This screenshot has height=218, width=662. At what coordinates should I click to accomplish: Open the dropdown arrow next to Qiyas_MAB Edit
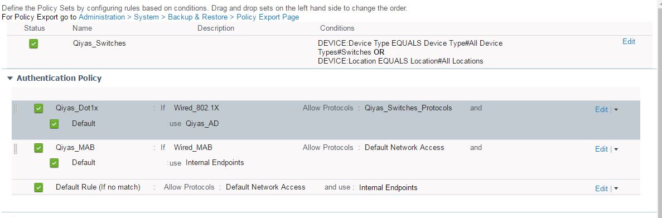(616, 149)
